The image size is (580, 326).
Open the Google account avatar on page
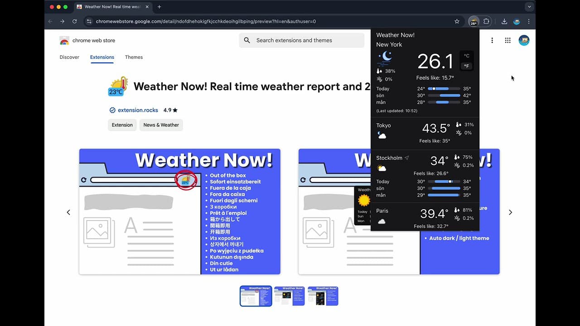pyautogui.click(x=524, y=40)
